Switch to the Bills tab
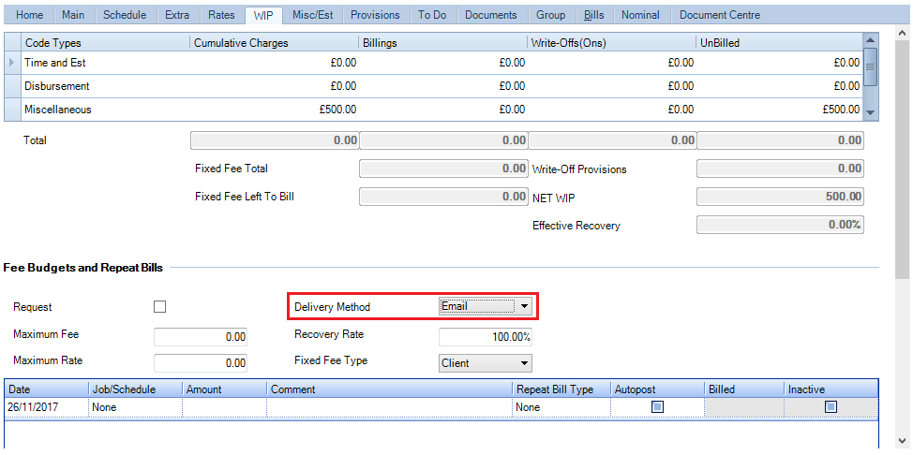This screenshot has height=455, width=913. coord(593,15)
